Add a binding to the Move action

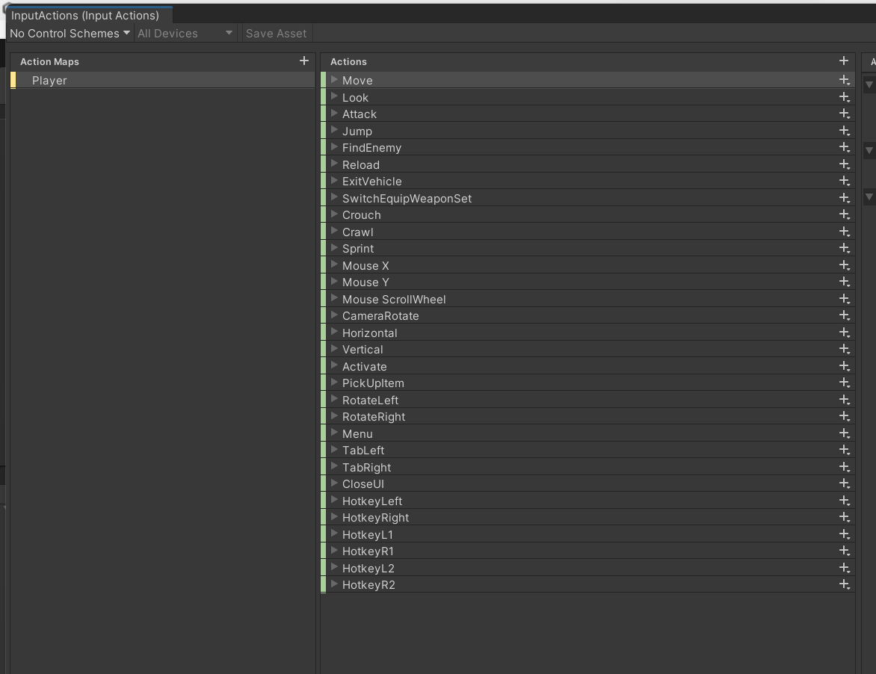844,80
